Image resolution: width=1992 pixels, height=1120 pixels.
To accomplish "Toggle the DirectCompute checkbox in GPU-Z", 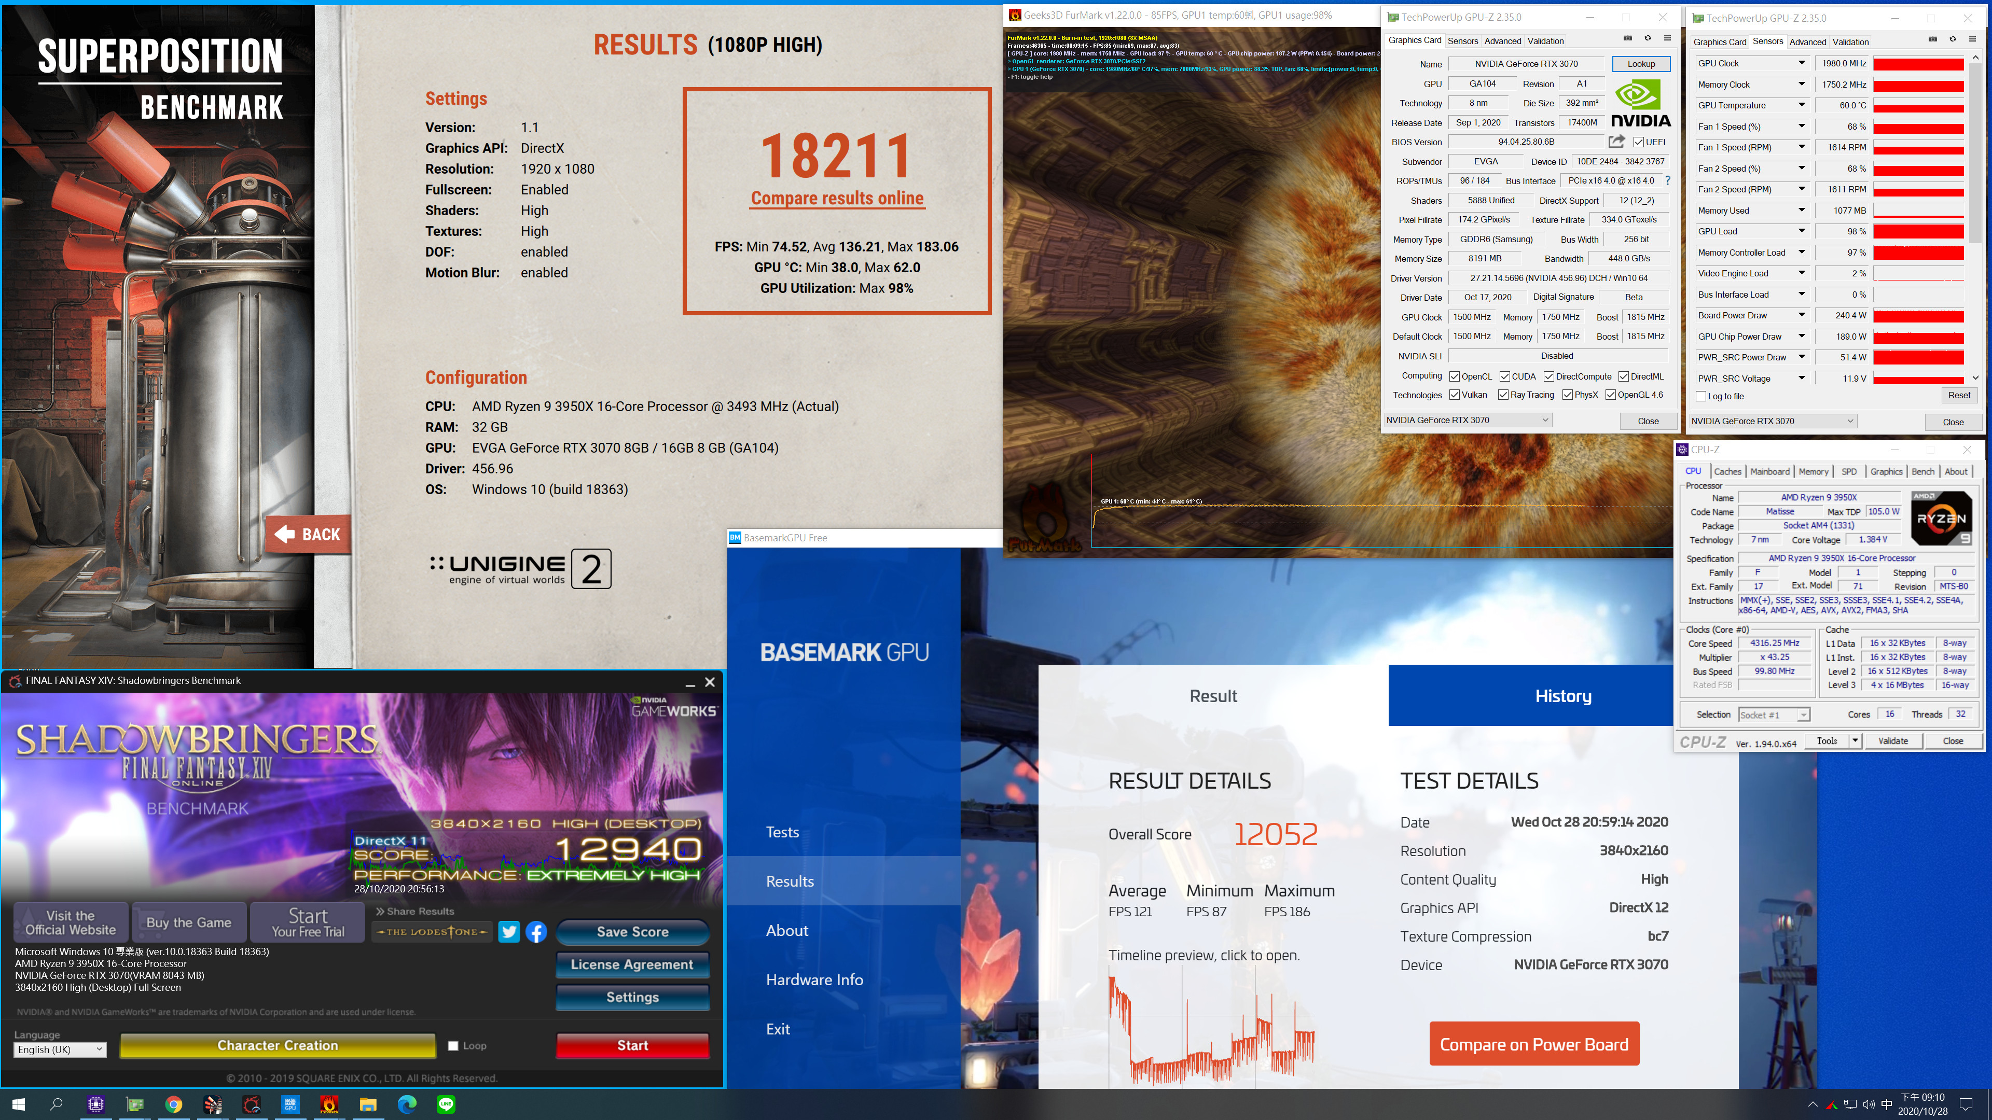I will (x=1549, y=376).
